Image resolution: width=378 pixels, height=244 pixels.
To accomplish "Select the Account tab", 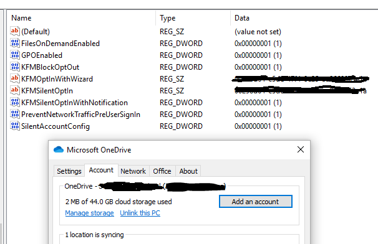I will coord(101,170).
